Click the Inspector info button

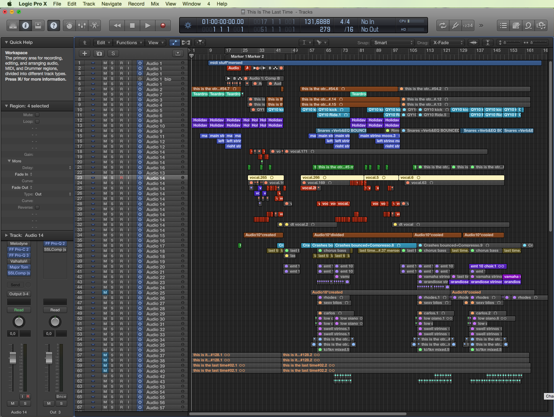click(25, 25)
